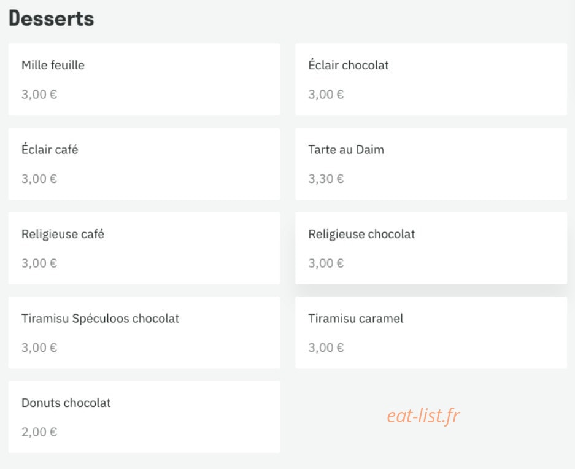
Task: Click the Tiramisu Spéculoos chocolat 3,00 € price
Action: (39, 347)
